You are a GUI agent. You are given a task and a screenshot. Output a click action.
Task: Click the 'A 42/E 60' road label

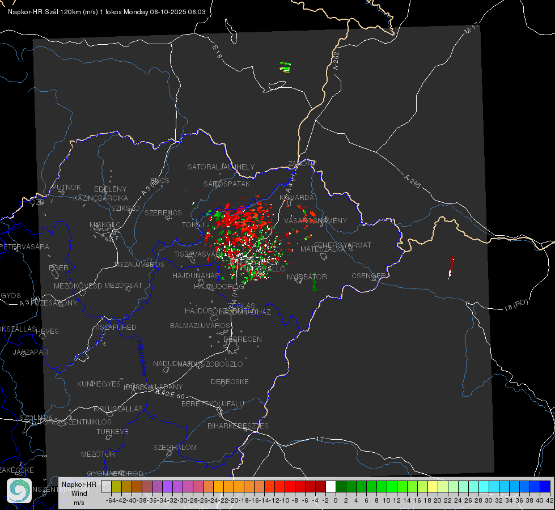pyautogui.click(x=170, y=394)
